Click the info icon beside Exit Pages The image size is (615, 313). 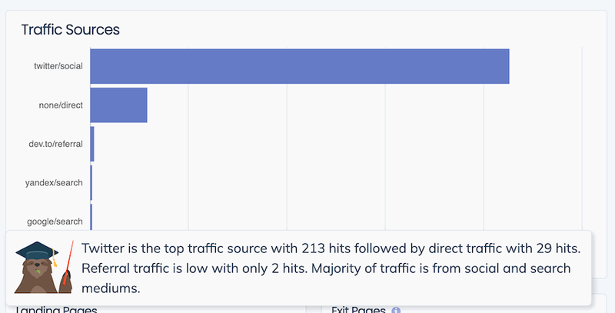point(396,310)
